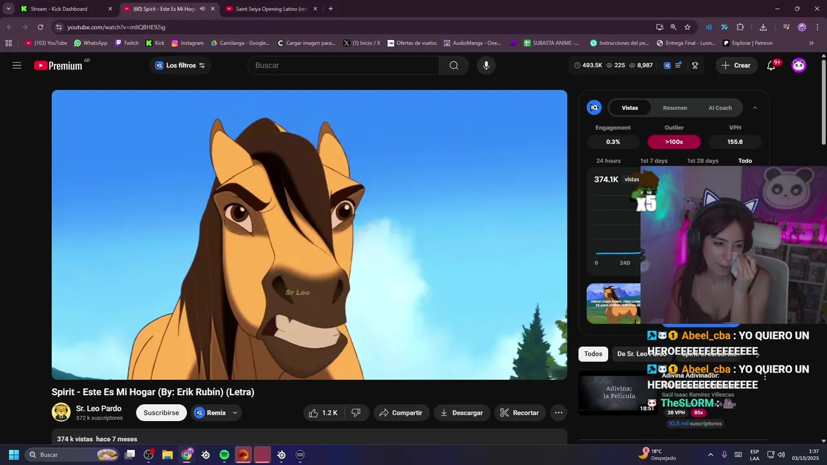Screen dimensions: 827x465
Task: Open Chrome extensions puzzle icon
Action: (x=740, y=27)
